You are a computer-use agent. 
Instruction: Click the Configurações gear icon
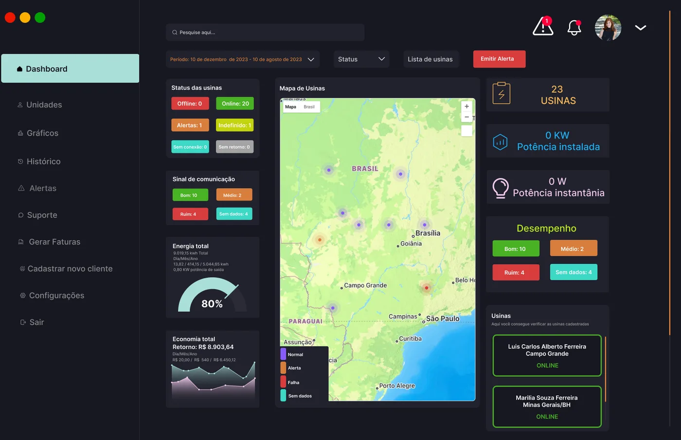click(x=23, y=295)
